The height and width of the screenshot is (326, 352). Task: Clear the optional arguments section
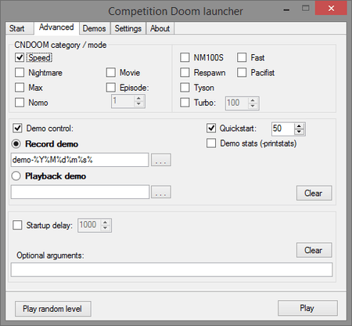(314, 250)
